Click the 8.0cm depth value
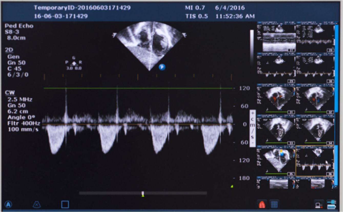This screenshot has width=343, height=212. click(x=16, y=38)
